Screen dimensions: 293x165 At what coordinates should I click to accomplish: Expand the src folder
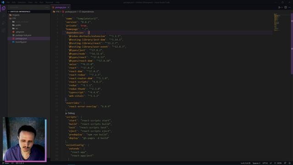click(28, 28)
